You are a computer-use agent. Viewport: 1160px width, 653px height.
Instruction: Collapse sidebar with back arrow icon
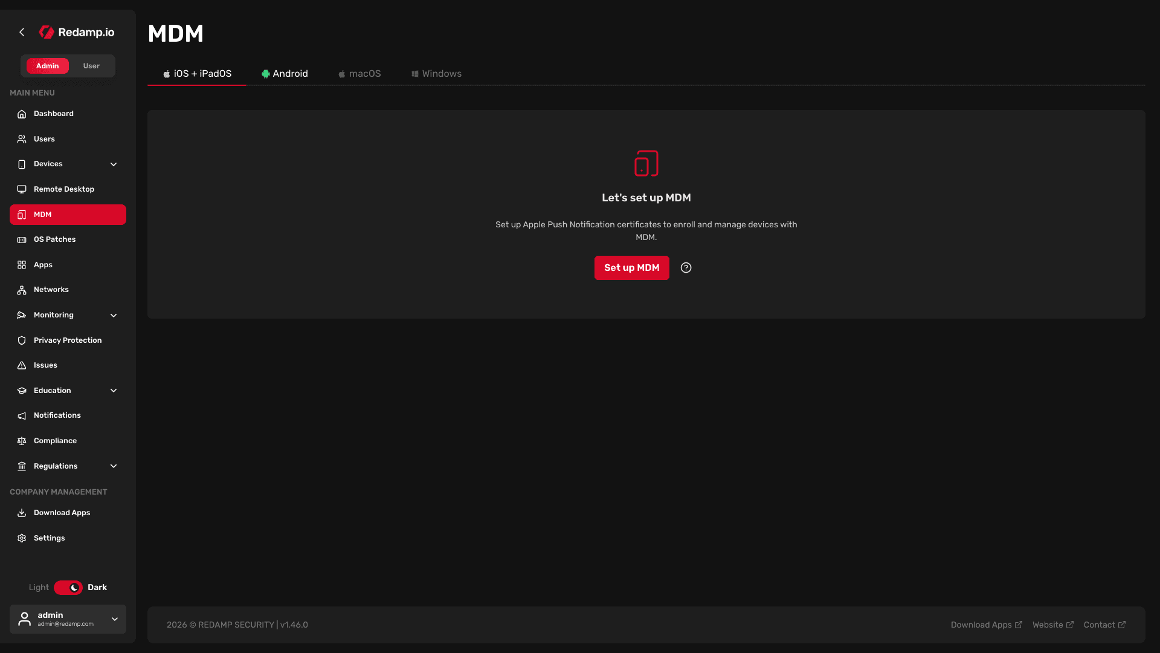[x=22, y=32]
